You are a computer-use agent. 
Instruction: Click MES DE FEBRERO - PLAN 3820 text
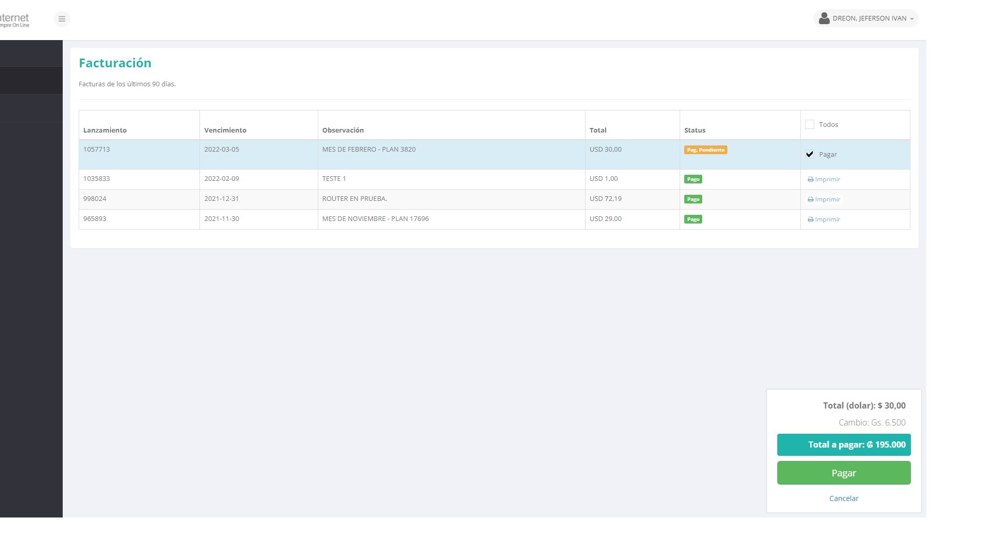click(x=369, y=150)
